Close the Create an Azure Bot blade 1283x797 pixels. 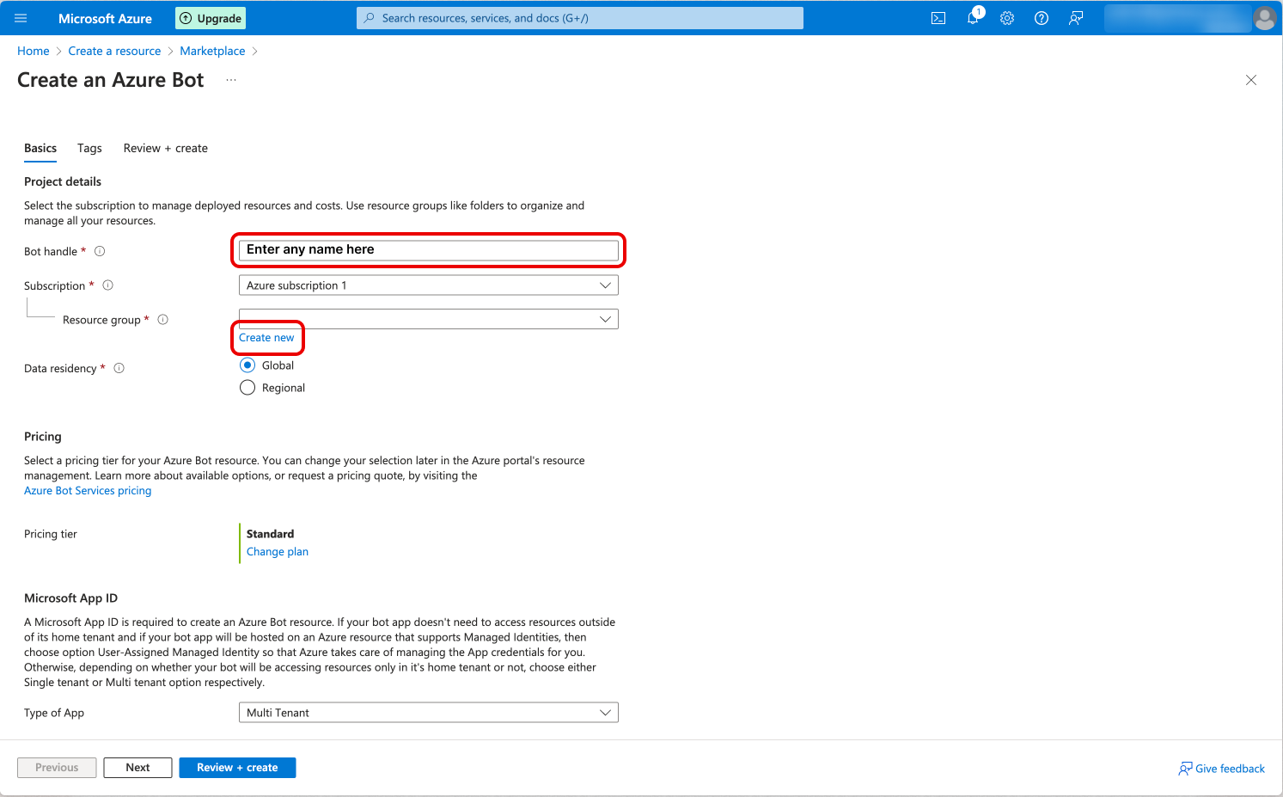pos(1251,80)
